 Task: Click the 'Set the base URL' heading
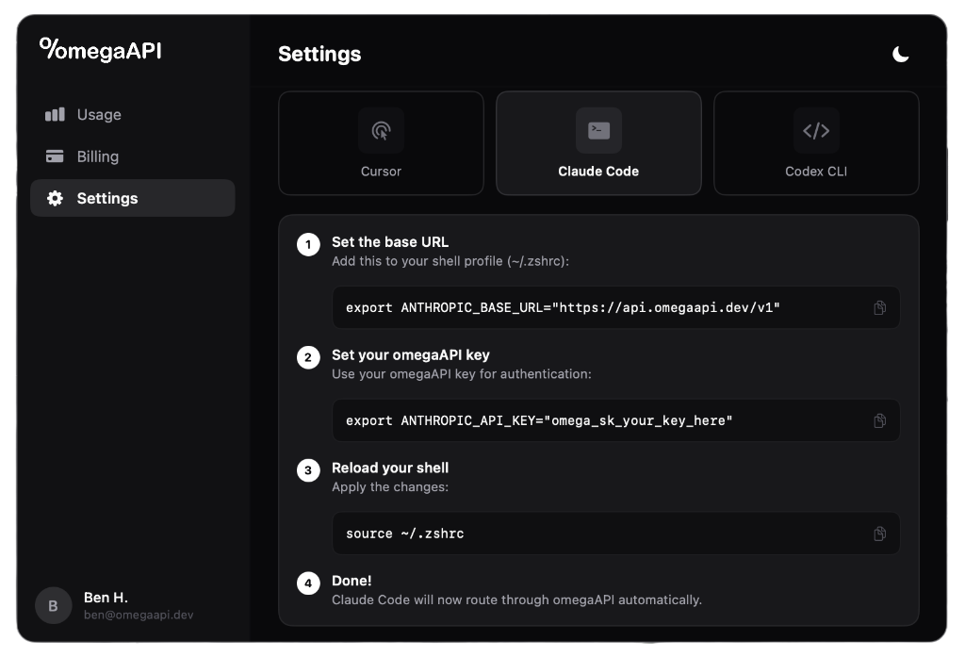(390, 242)
